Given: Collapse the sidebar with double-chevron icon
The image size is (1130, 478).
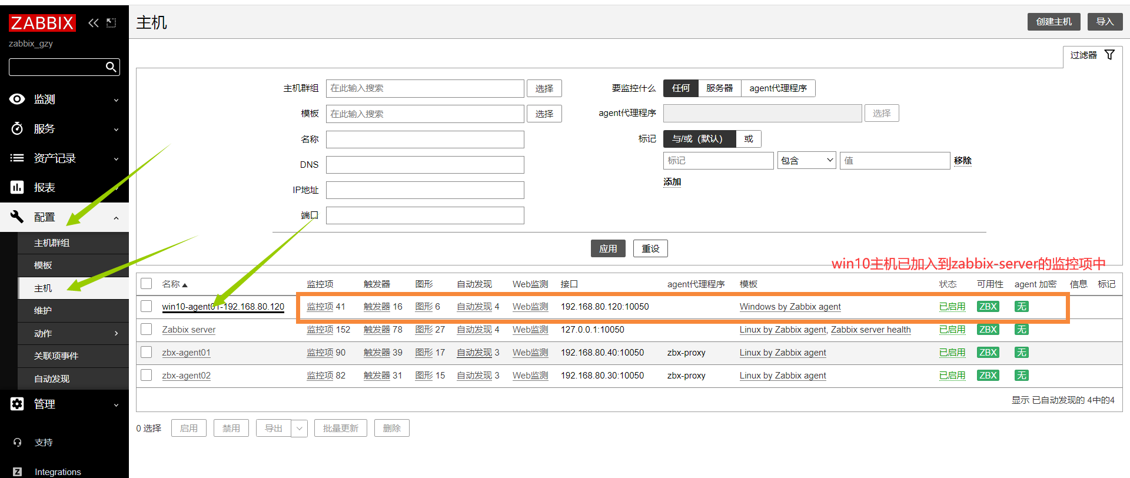Looking at the screenshot, I should (93, 23).
